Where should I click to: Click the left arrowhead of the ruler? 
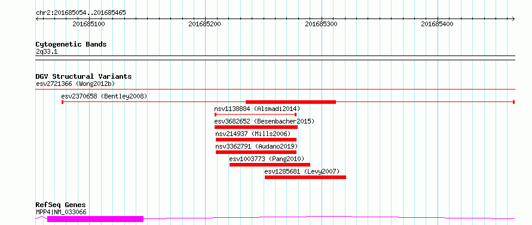point(37,19)
